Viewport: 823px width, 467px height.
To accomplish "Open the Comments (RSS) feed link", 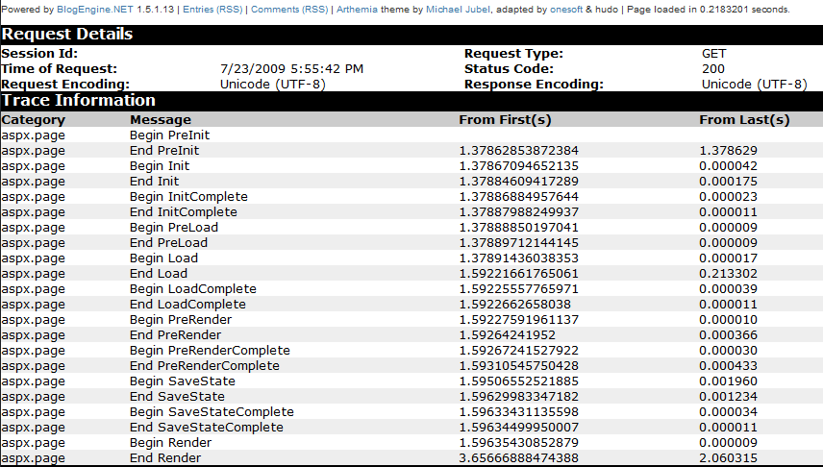I will tap(289, 10).
